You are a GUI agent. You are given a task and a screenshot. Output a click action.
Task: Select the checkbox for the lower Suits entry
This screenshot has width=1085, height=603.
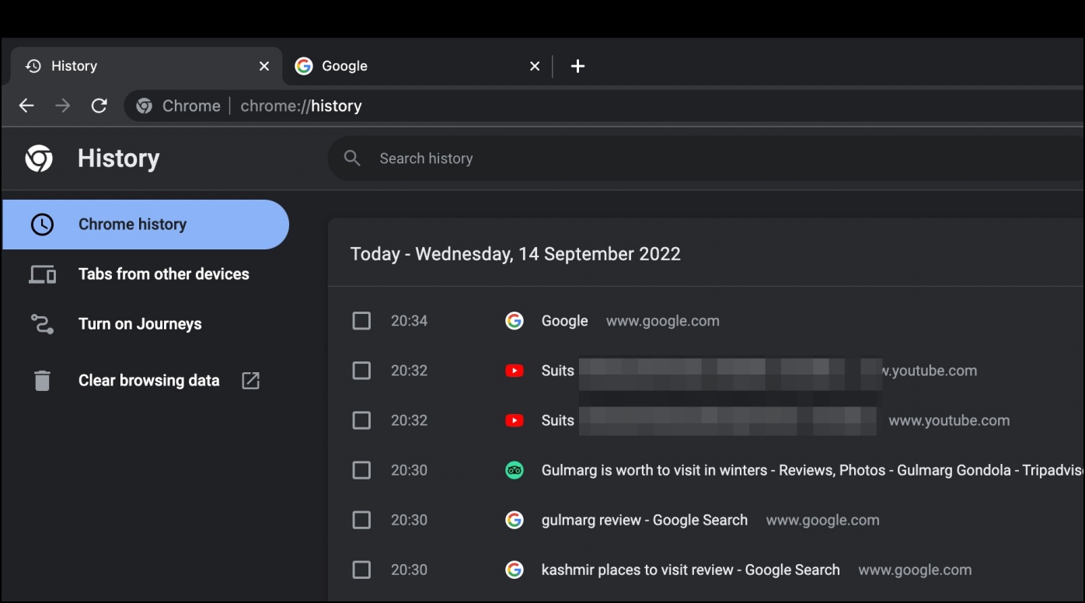point(361,420)
